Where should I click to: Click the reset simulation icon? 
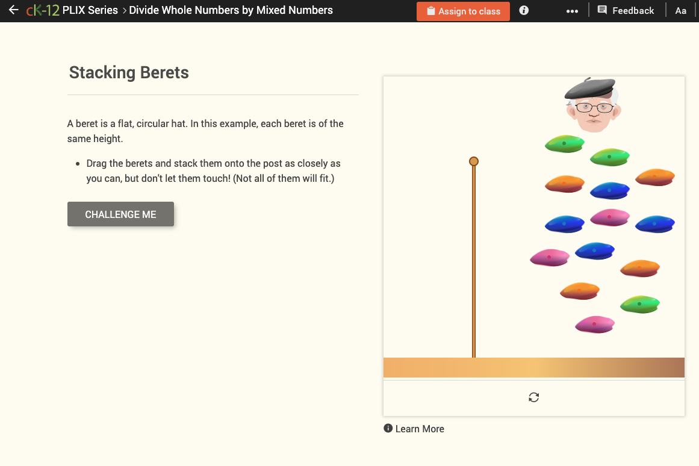tap(533, 397)
